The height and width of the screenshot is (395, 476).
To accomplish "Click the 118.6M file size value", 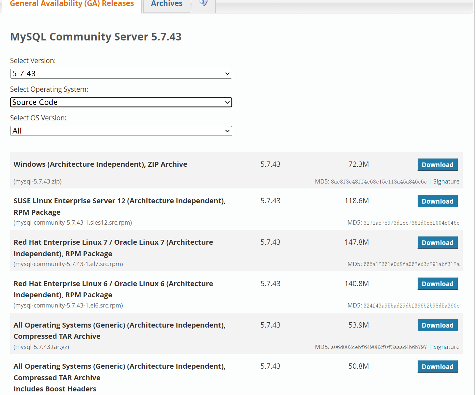I will (x=357, y=201).
